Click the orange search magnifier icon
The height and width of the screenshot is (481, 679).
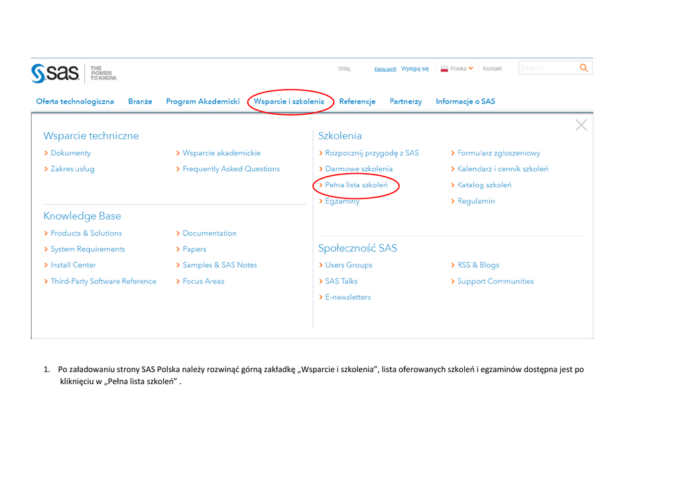pos(584,68)
